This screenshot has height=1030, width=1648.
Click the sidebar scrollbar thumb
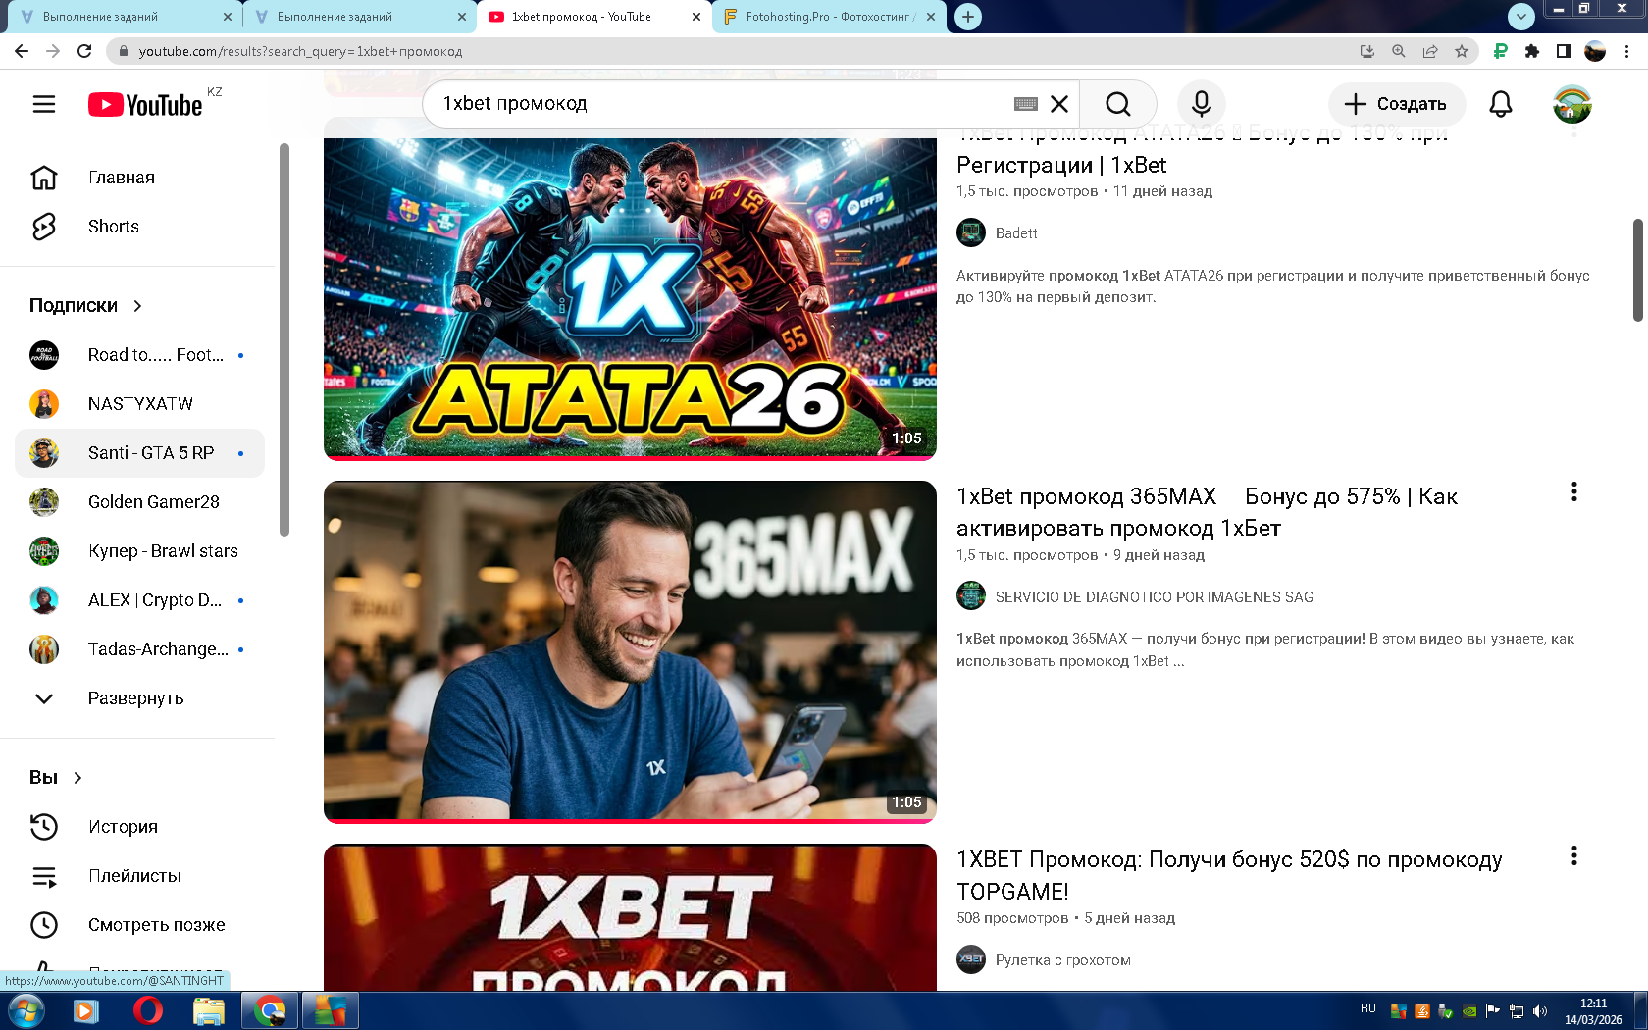pyautogui.click(x=284, y=339)
